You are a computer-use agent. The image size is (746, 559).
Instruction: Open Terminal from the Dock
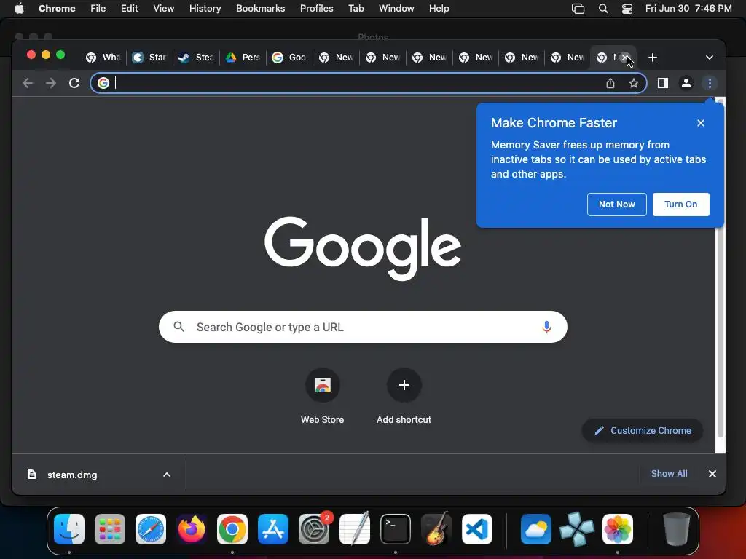click(396, 528)
